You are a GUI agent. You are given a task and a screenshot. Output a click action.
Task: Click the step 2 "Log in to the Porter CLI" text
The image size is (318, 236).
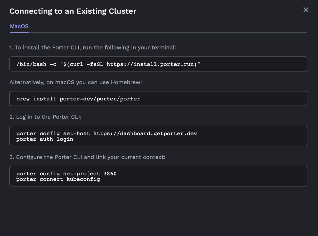[x=45, y=117]
